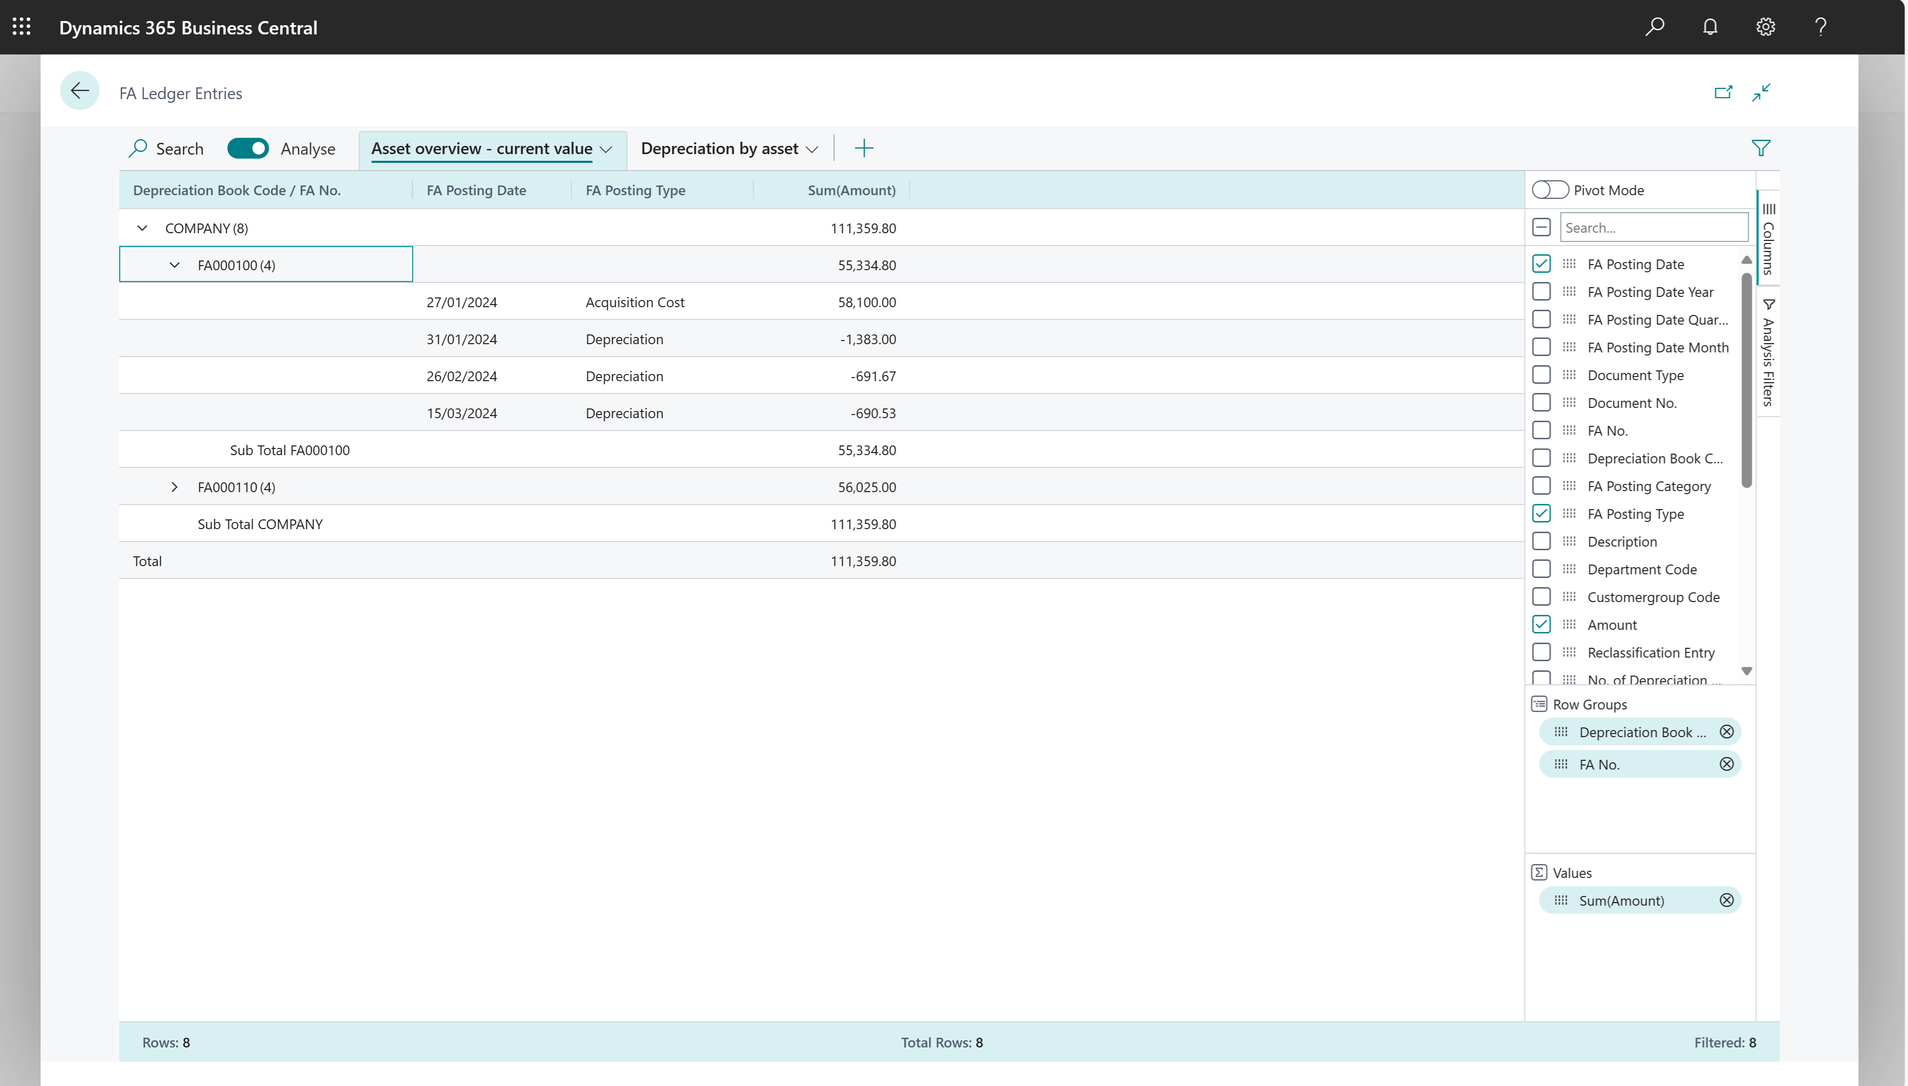
Task: Open Dynamics 365 settings gear
Action: (1765, 27)
